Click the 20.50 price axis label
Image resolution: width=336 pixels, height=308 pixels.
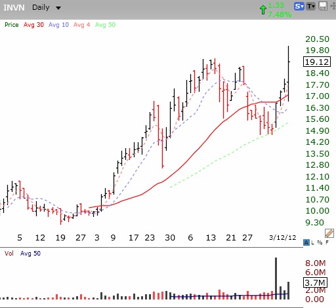pos(317,39)
